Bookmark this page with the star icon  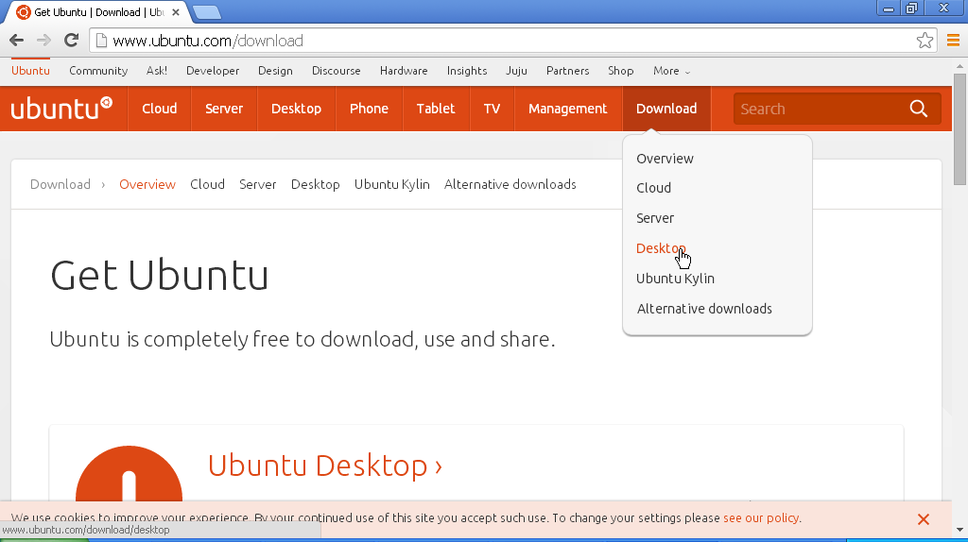point(925,41)
